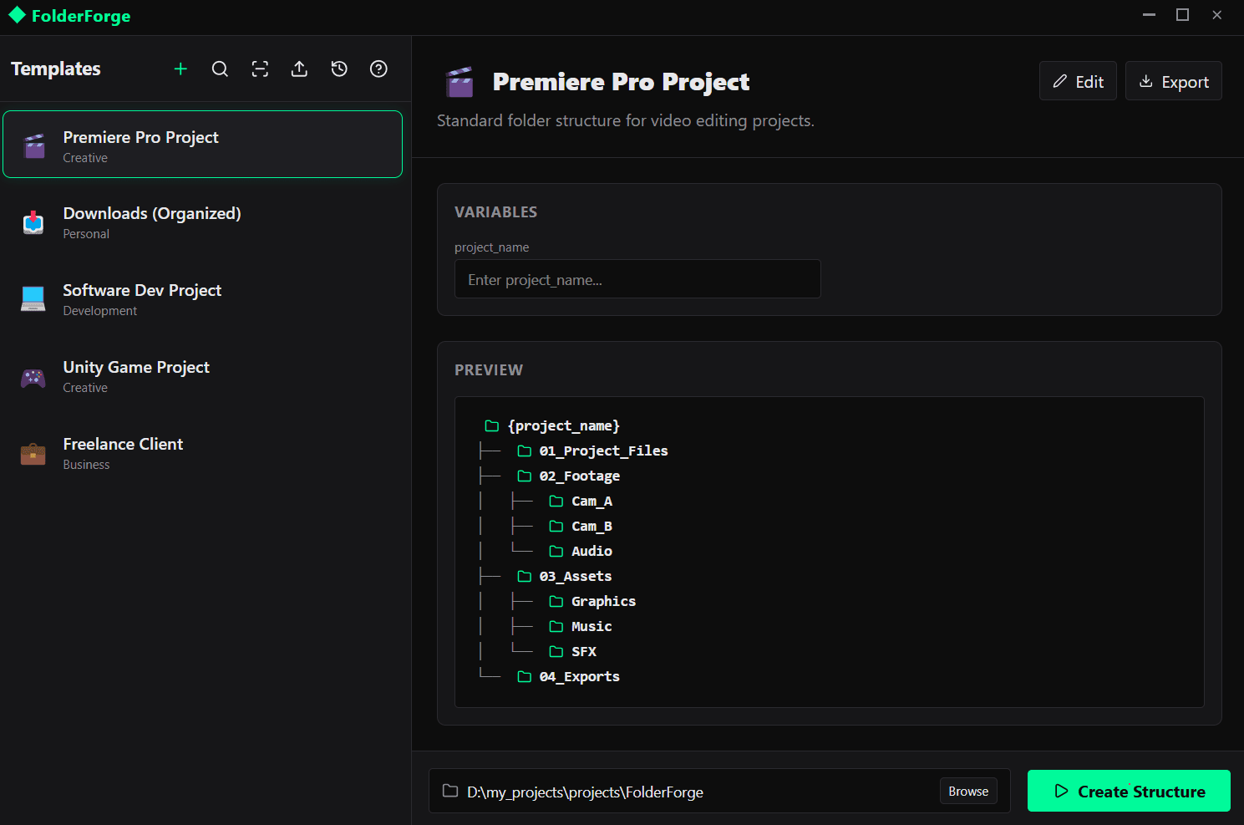
Task: Select Software Dev Project template
Action: [202, 299]
